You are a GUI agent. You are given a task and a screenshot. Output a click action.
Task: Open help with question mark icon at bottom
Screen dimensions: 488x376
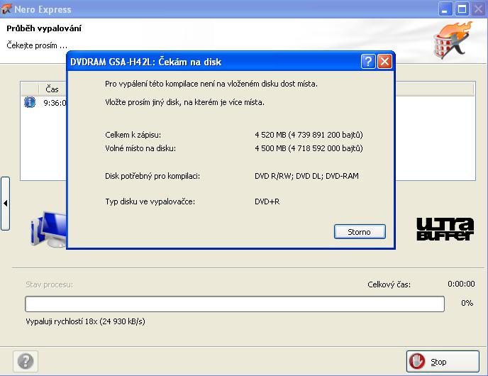26,361
